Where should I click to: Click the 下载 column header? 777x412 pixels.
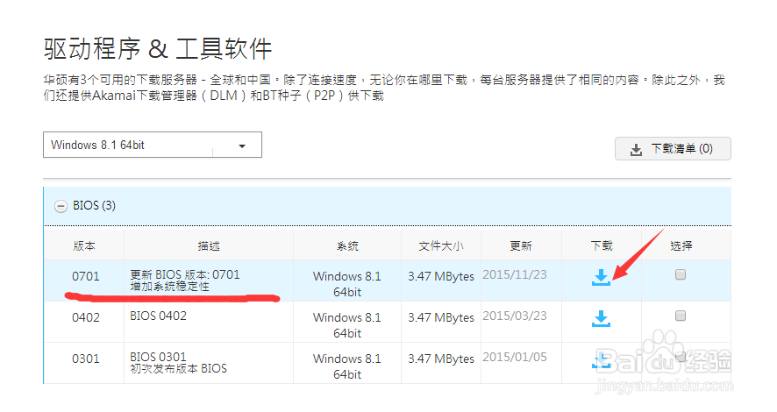[602, 245]
